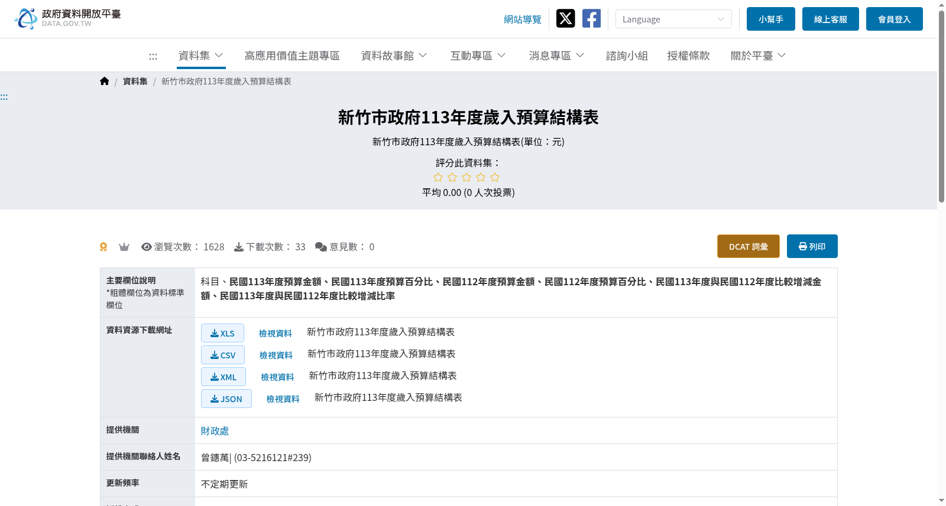The height and width of the screenshot is (506, 946).
Task: Expand the 資料故事館 menu
Action: [x=394, y=56]
